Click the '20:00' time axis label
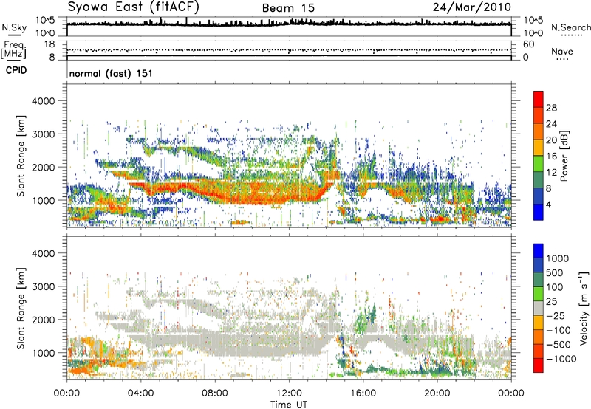 coord(437,393)
